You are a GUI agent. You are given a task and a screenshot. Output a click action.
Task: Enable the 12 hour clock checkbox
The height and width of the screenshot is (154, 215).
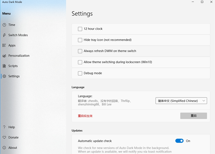point(80,29)
